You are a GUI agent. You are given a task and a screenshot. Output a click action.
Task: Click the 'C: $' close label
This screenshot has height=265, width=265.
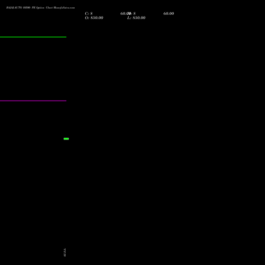[89, 14]
